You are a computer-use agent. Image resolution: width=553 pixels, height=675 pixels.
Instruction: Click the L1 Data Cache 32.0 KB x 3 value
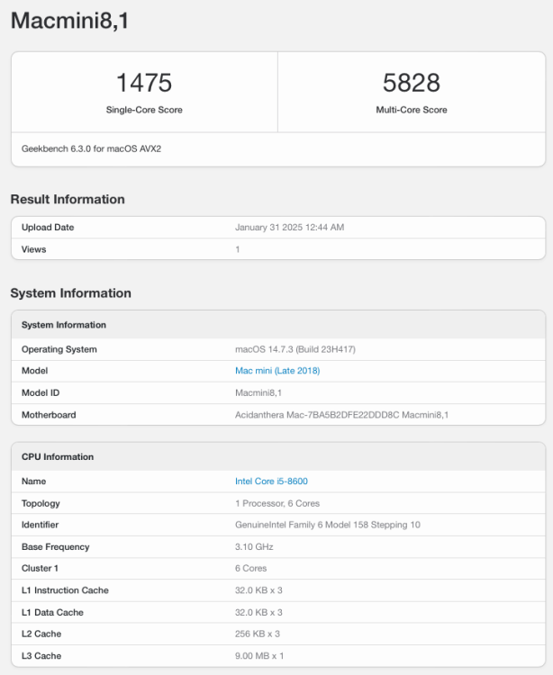click(x=258, y=613)
